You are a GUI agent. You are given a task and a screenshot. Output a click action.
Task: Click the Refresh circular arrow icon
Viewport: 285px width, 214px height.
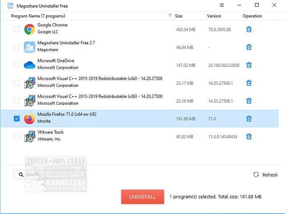256,175
